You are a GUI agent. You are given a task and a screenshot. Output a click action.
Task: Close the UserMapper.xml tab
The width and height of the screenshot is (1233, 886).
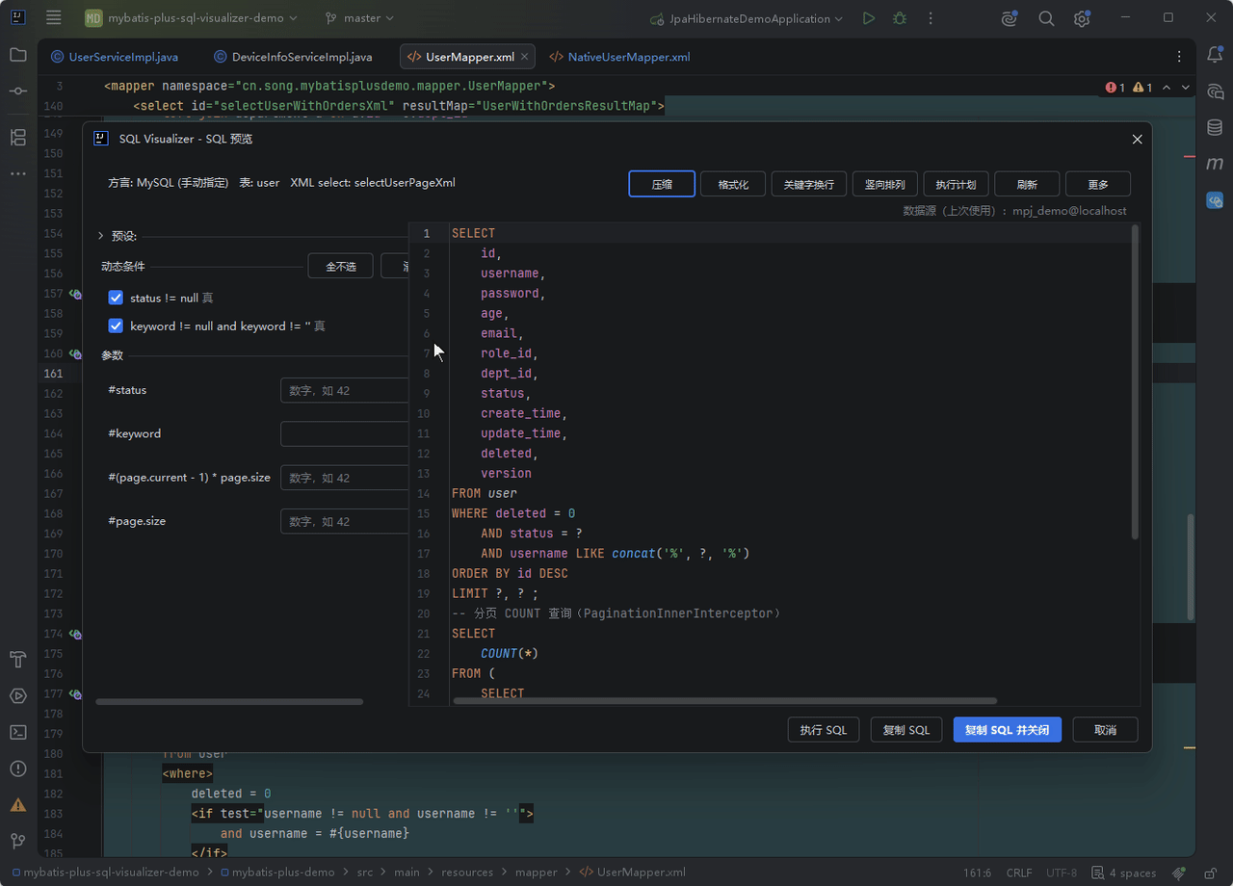[x=524, y=57]
